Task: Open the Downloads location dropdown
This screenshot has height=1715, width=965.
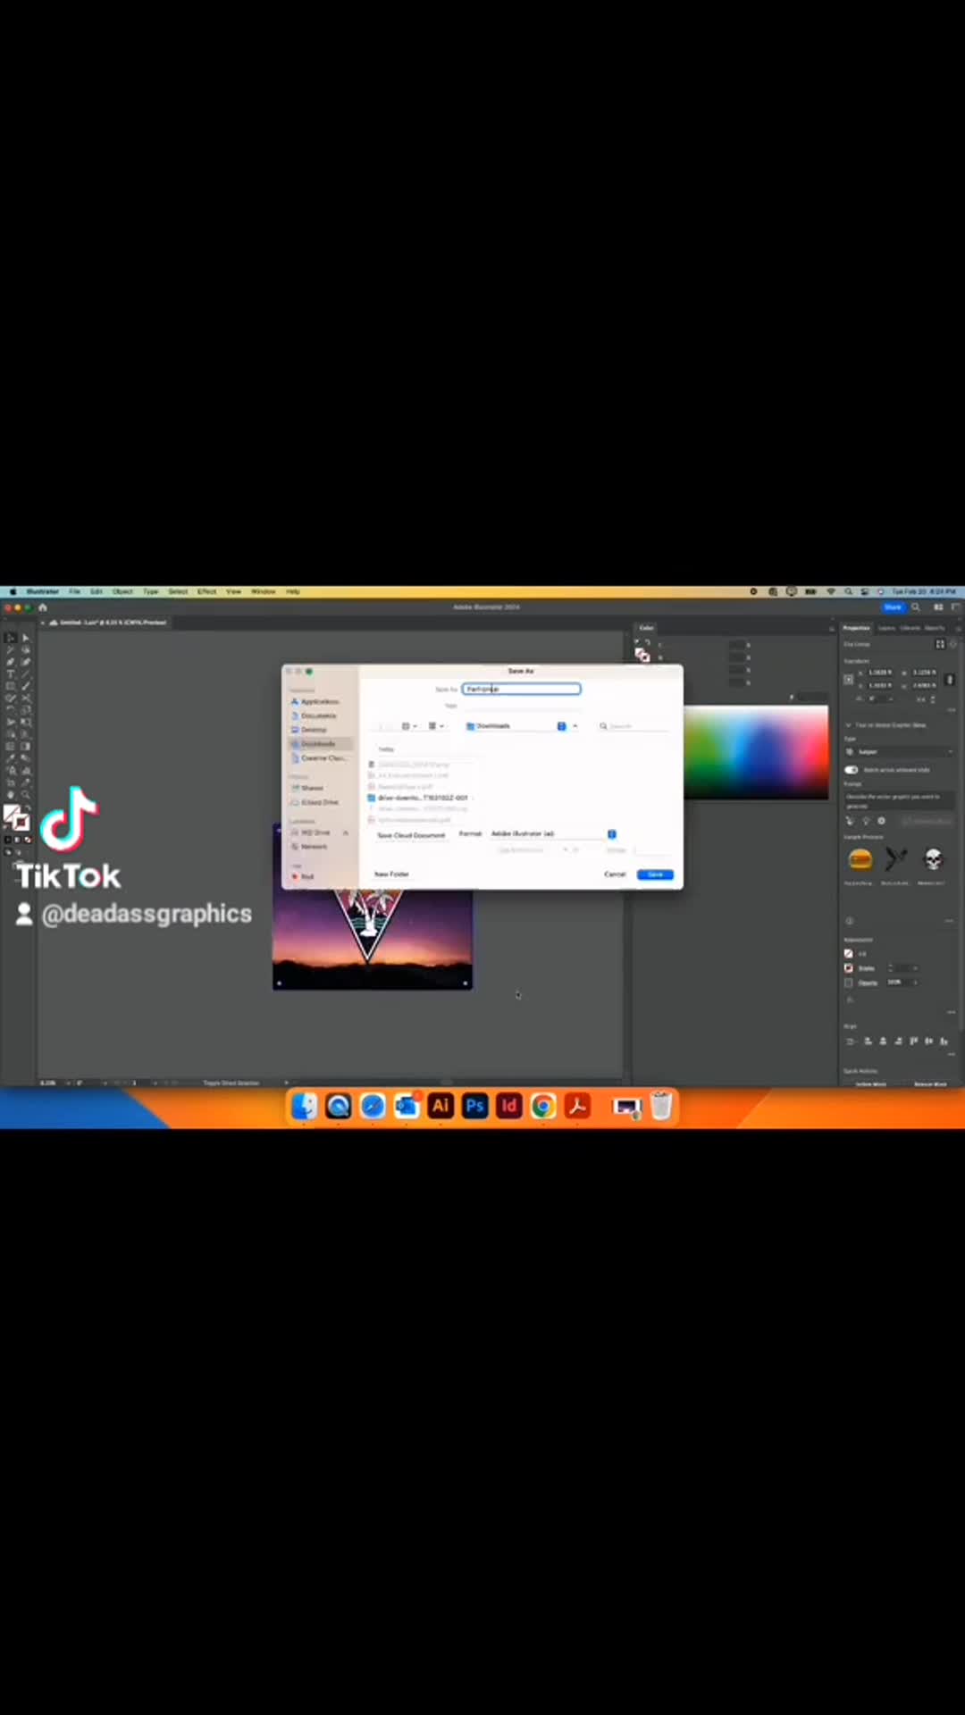Action: coord(516,726)
